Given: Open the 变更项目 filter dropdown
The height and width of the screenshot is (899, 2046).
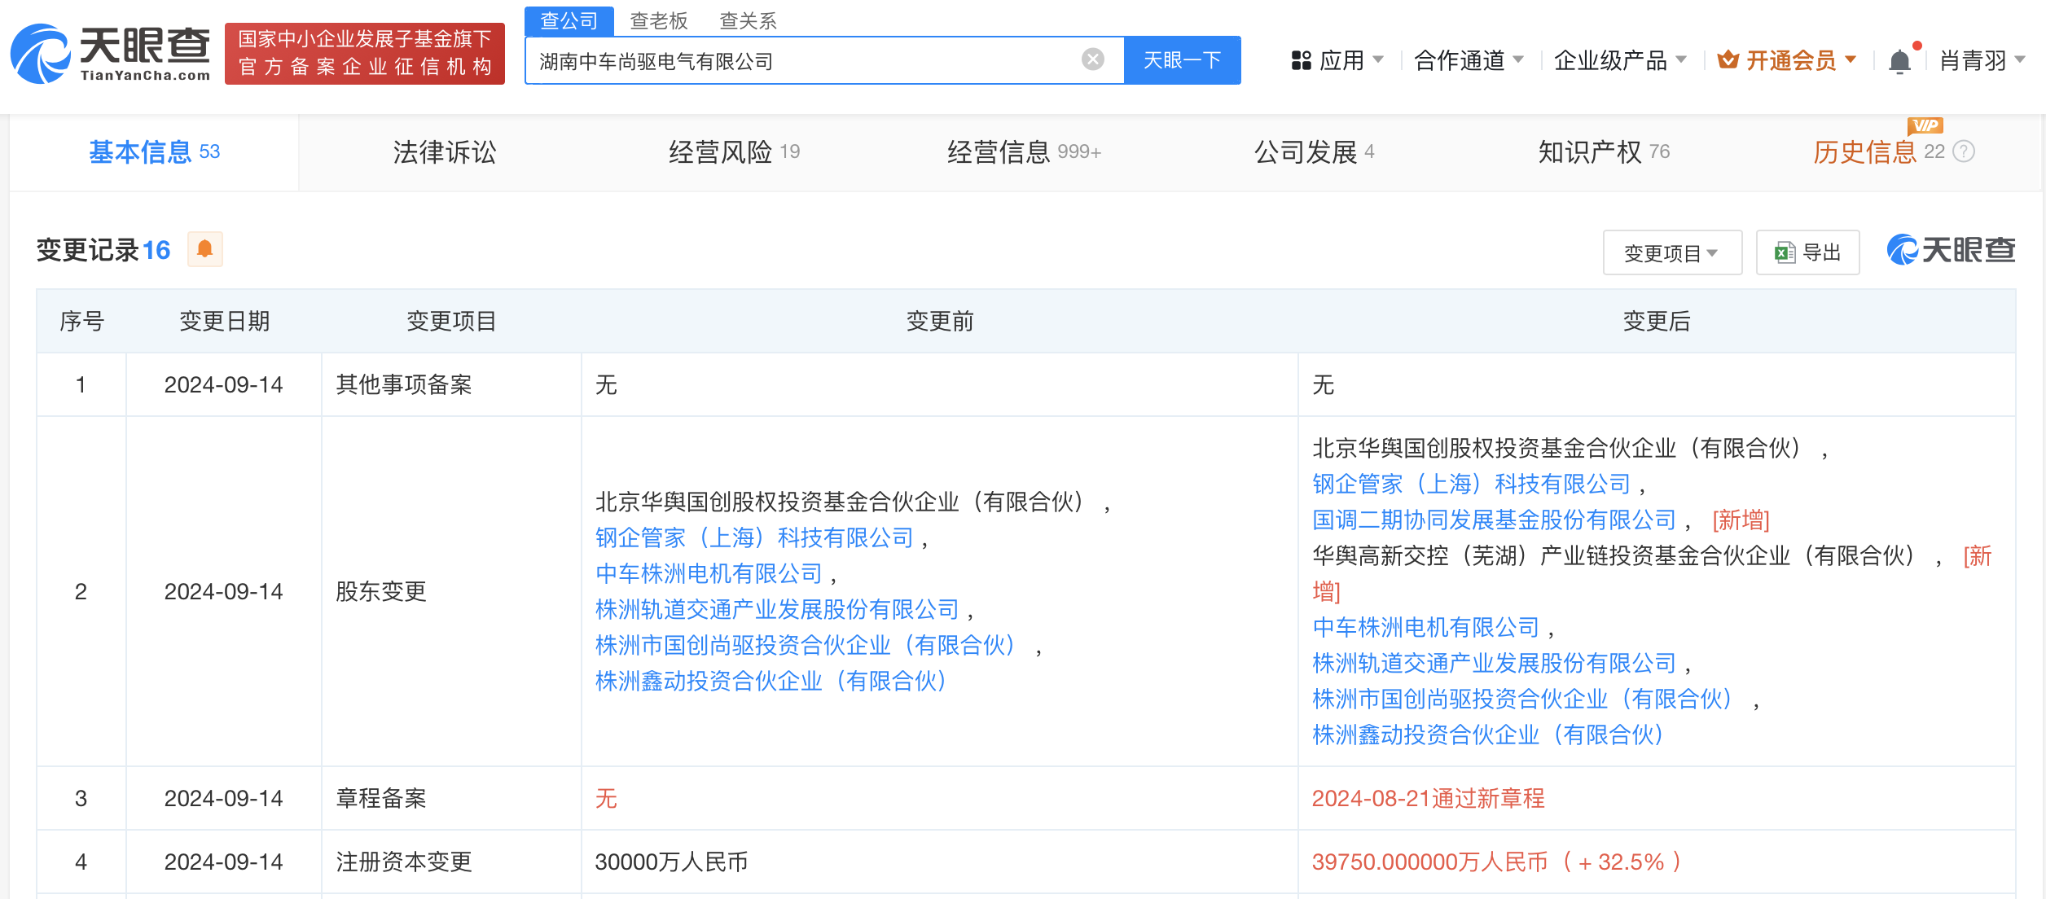Looking at the screenshot, I should pyautogui.click(x=1672, y=252).
